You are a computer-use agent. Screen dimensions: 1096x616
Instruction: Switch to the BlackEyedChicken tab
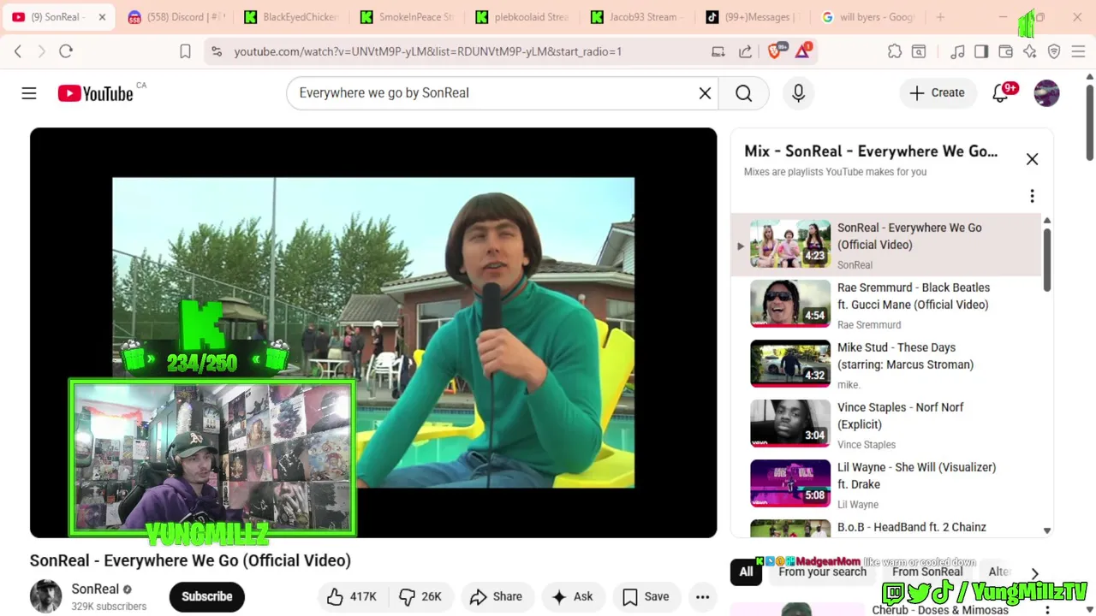pyautogui.click(x=291, y=17)
